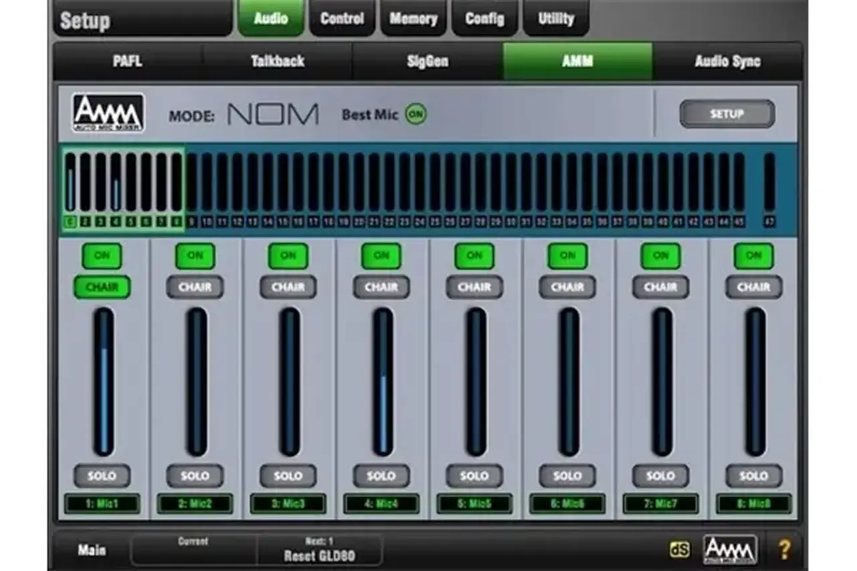Open the Next scene Reset GLD80 selector
This screenshot has width=857, height=571.
click(319, 550)
